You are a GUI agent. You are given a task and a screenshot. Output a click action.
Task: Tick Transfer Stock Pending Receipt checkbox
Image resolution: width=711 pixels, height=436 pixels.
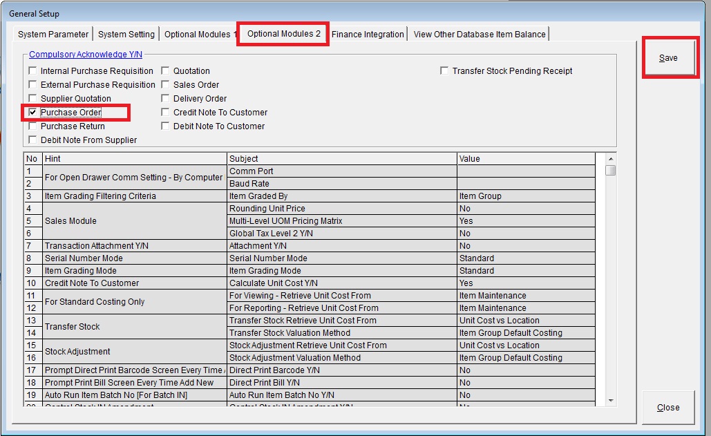pos(444,71)
